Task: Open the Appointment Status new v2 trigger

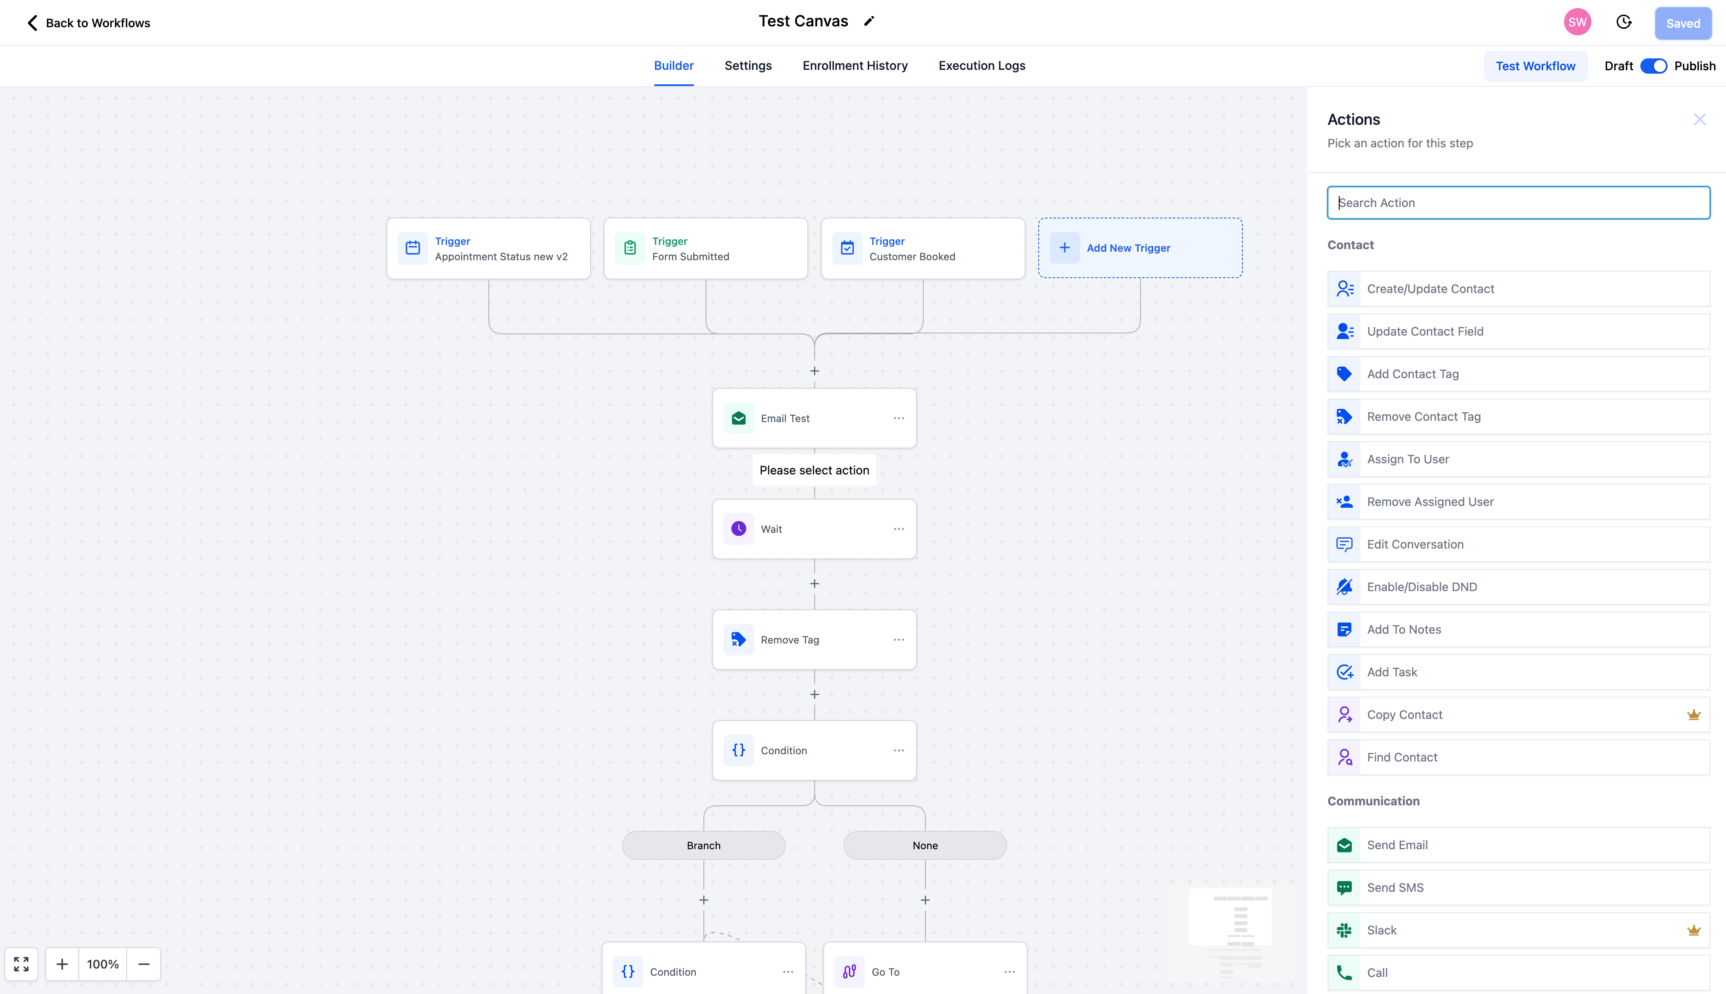Action: pos(488,249)
